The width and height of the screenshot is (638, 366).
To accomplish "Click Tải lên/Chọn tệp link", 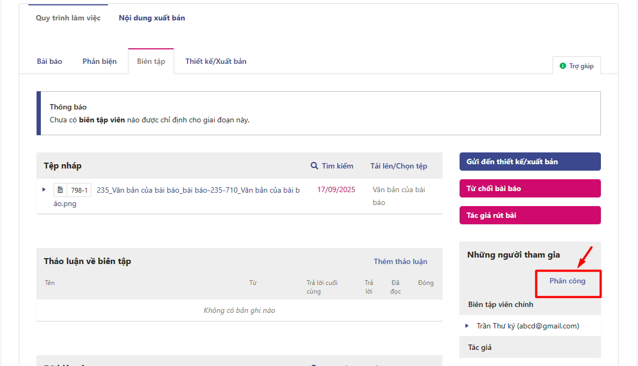I will coord(398,166).
